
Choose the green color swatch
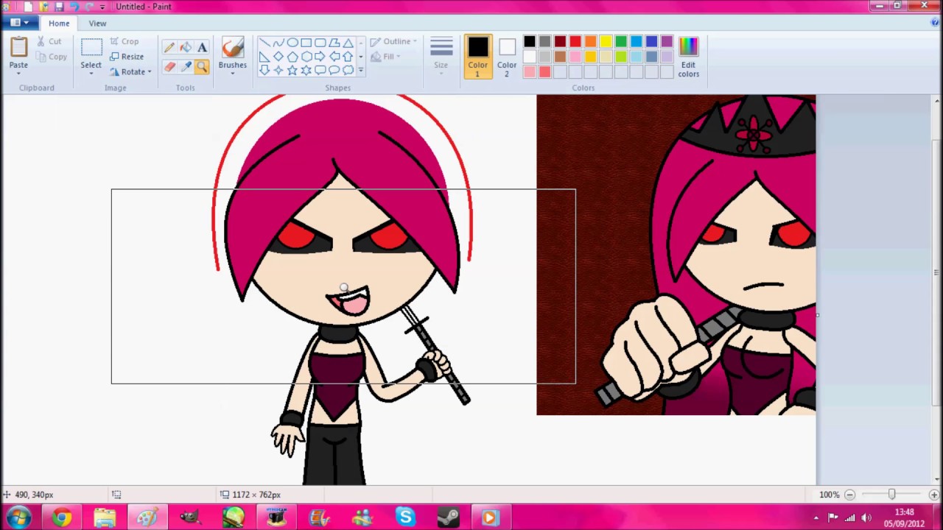pos(621,42)
